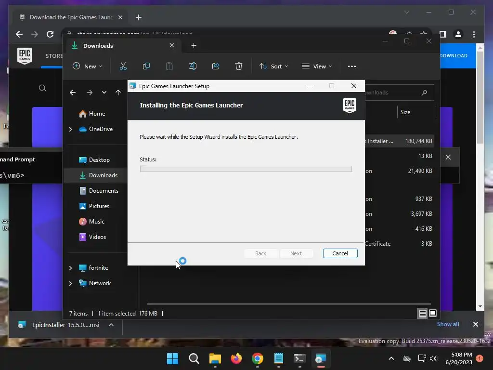
Task: Open Firefox from the taskbar
Action: click(x=236, y=358)
